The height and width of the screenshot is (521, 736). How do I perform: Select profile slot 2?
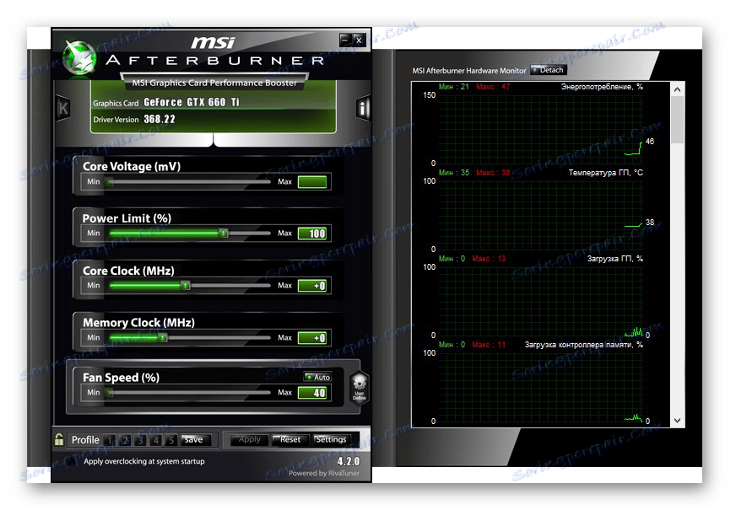(125, 440)
